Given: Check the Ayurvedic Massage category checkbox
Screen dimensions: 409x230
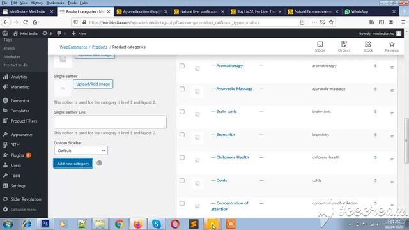Looking at the screenshot, I should (x=182, y=89).
